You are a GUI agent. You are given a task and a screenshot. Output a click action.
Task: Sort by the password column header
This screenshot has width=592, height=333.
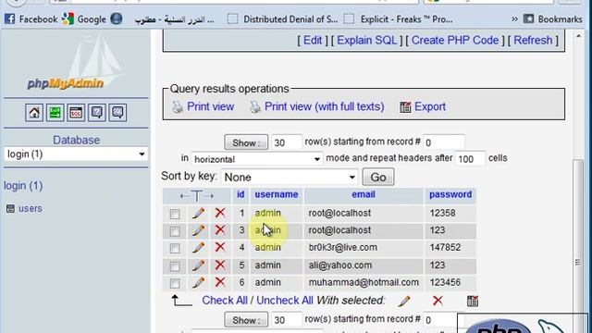[450, 194]
